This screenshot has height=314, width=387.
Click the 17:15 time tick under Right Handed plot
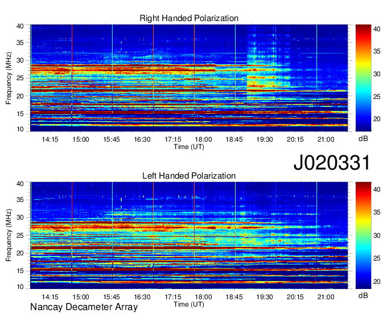coord(173,139)
